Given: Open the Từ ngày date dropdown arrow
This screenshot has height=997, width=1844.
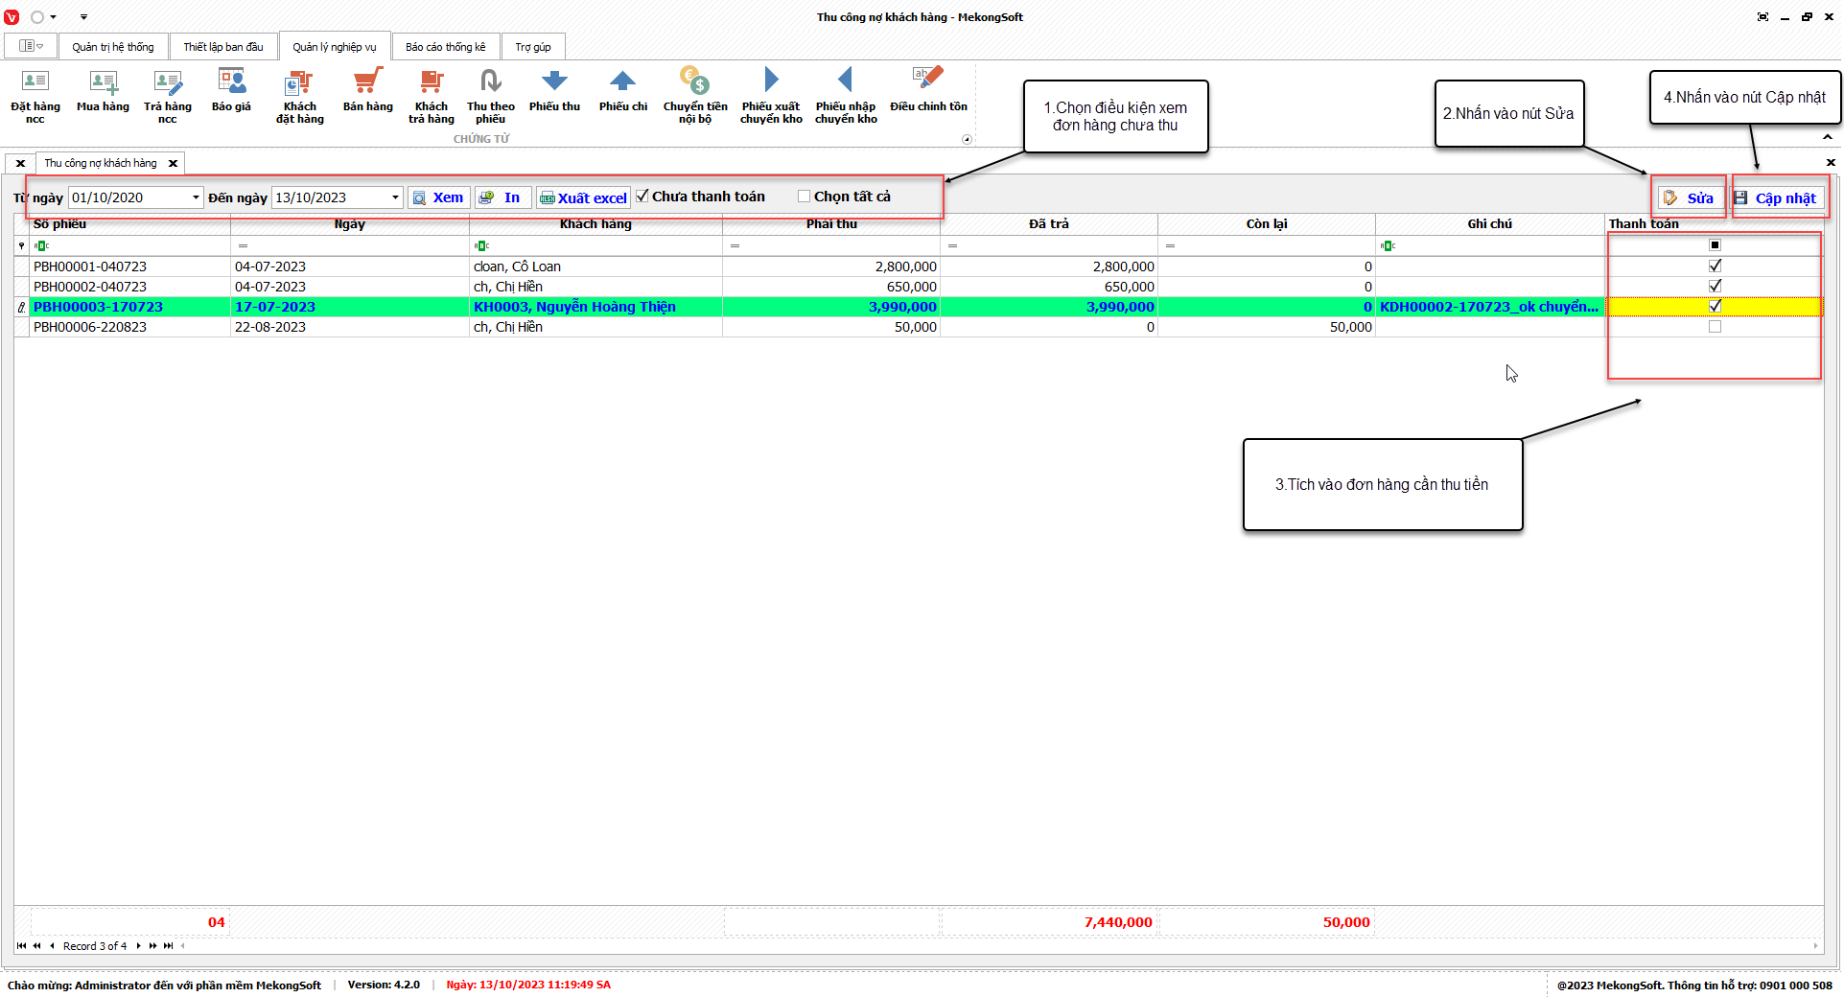Looking at the screenshot, I should (196, 197).
